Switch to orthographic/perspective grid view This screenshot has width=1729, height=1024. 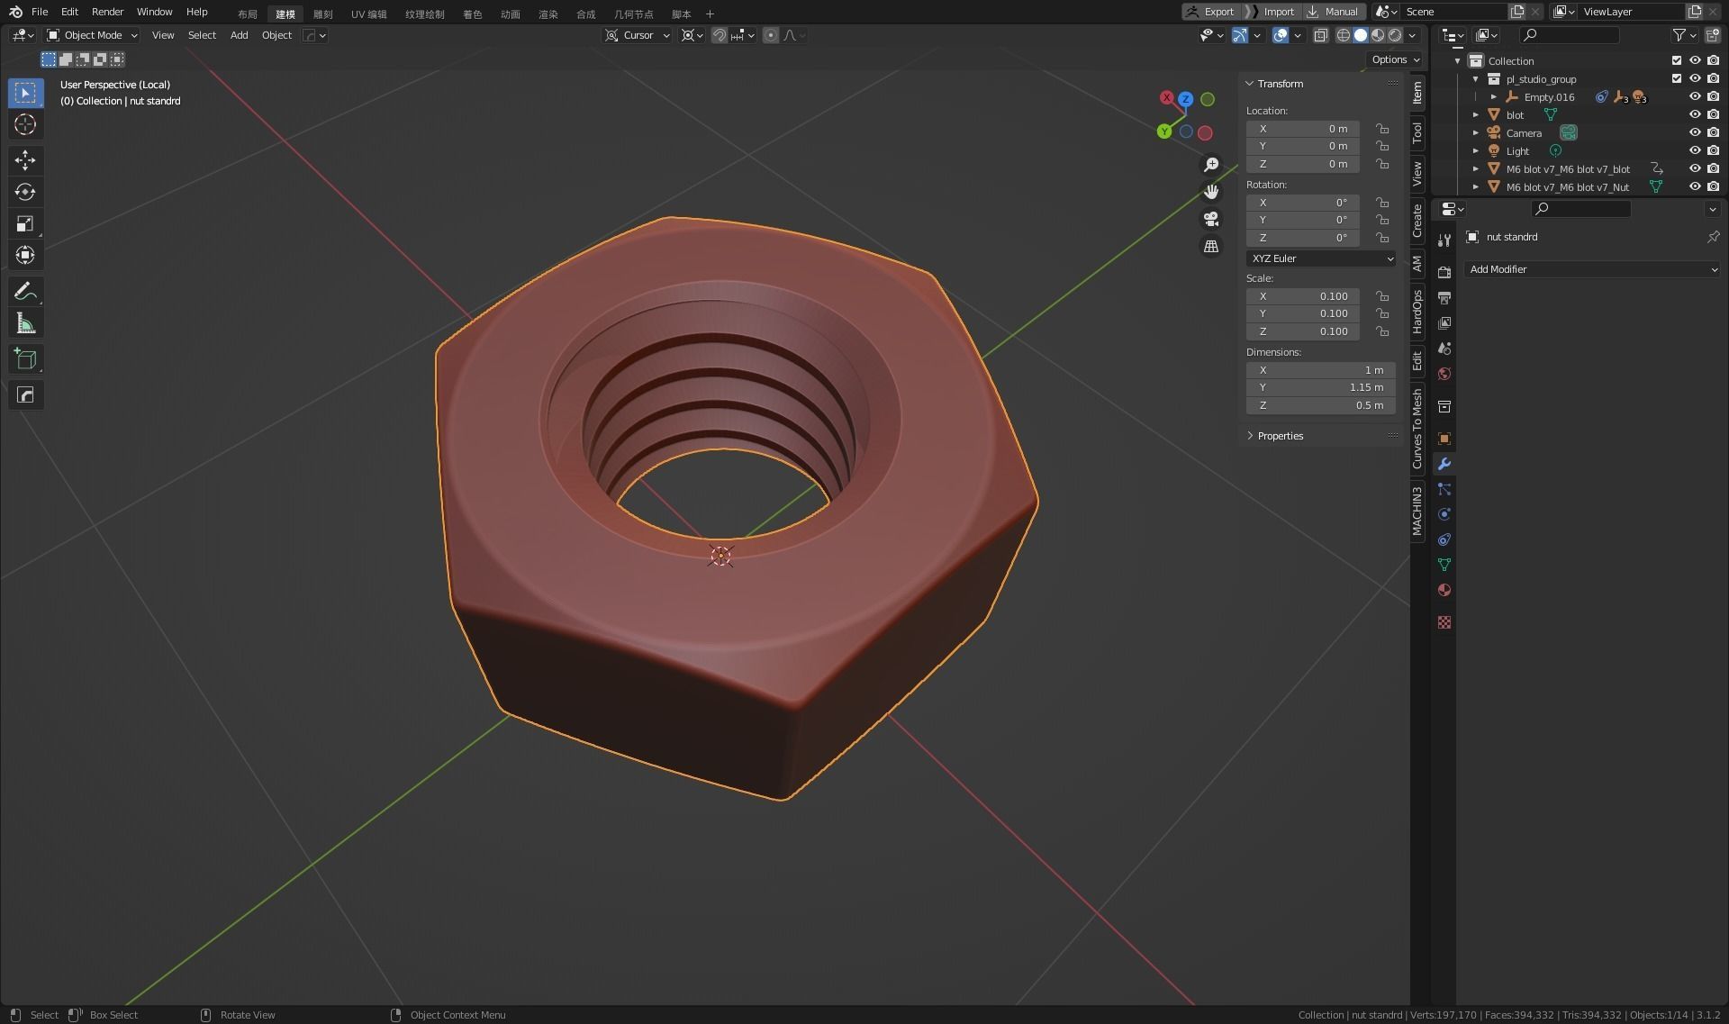(x=1211, y=246)
